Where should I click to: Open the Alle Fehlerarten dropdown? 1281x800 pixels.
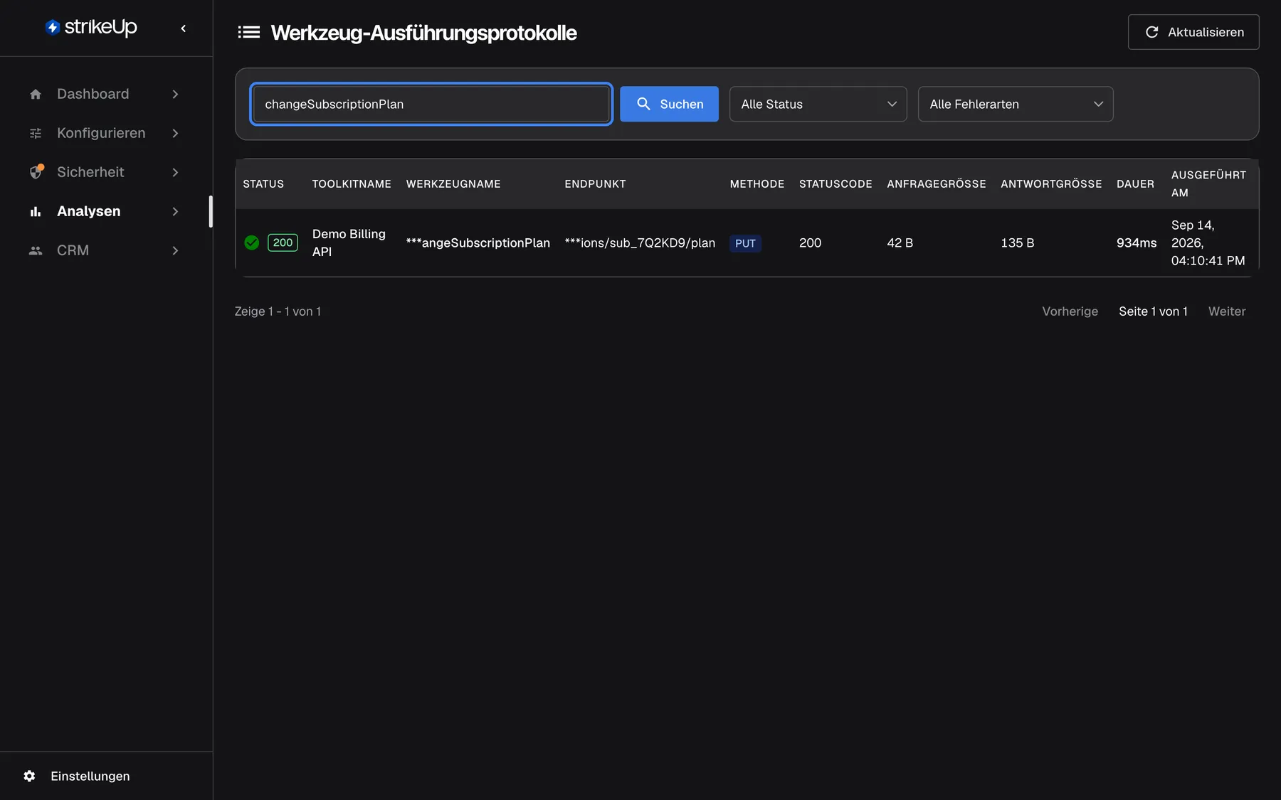coord(1015,104)
